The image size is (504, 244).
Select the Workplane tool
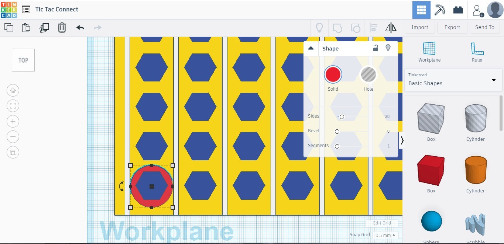point(429,52)
